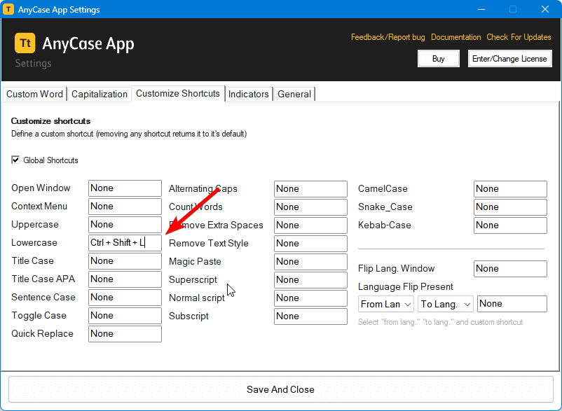
Task: Click Enter/Change License button
Action: coord(509,59)
